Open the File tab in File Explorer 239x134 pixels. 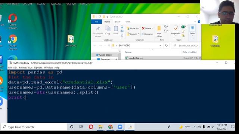pyautogui.click(x=96, y=22)
